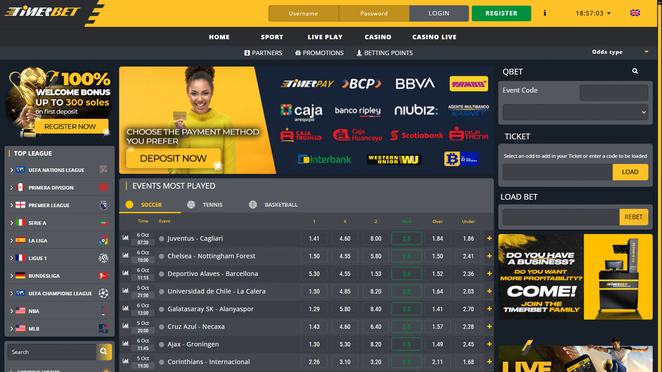The image size is (662, 372).
Task: Toggle Juventus - Cagliari event circle
Action: tap(162, 238)
